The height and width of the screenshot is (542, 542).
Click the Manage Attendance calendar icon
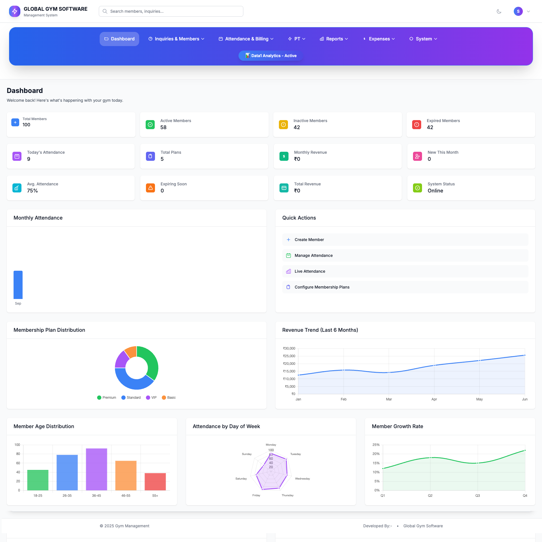click(x=289, y=255)
